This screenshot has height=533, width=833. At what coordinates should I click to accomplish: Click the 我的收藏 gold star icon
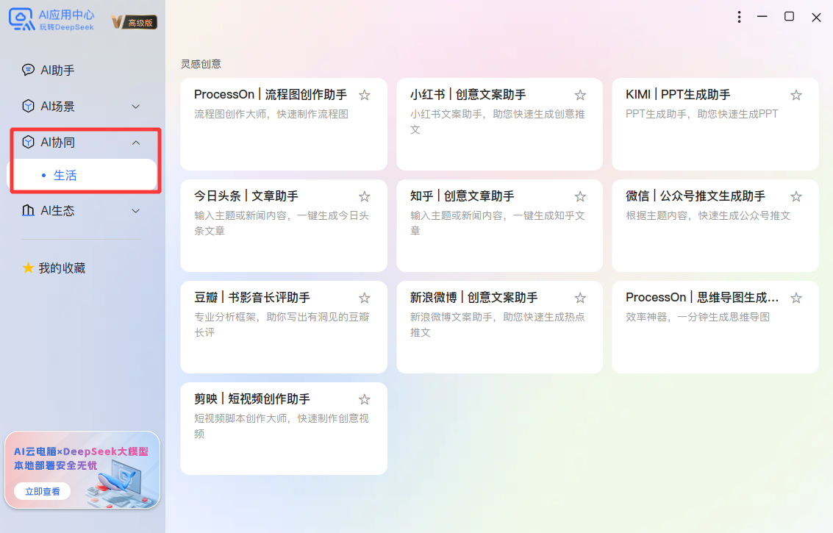coord(28,268)
